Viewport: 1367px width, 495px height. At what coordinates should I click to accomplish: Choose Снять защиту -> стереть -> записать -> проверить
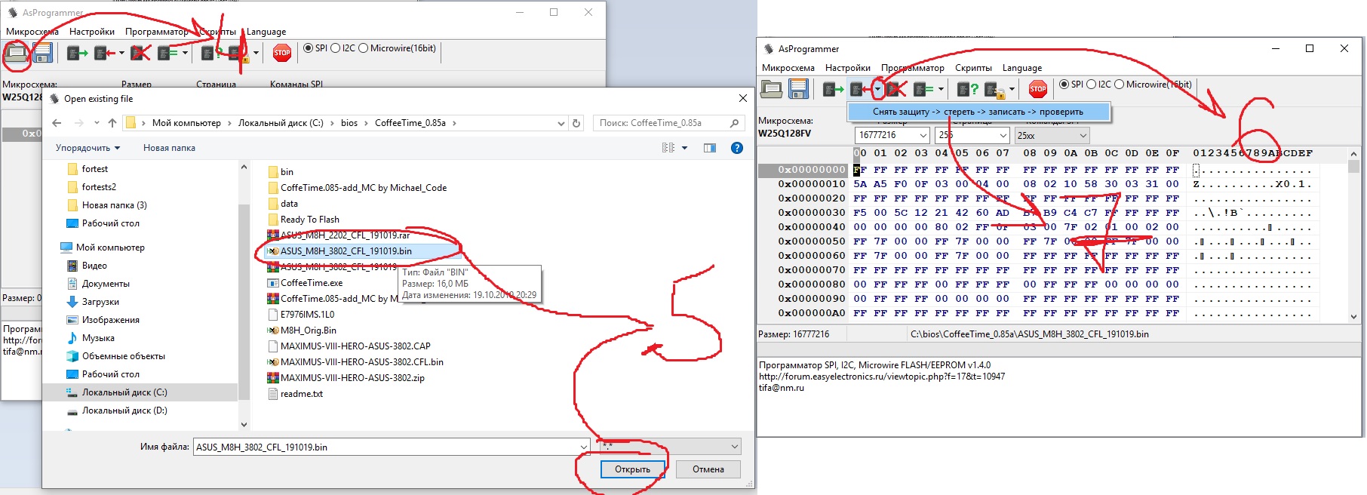978,112
